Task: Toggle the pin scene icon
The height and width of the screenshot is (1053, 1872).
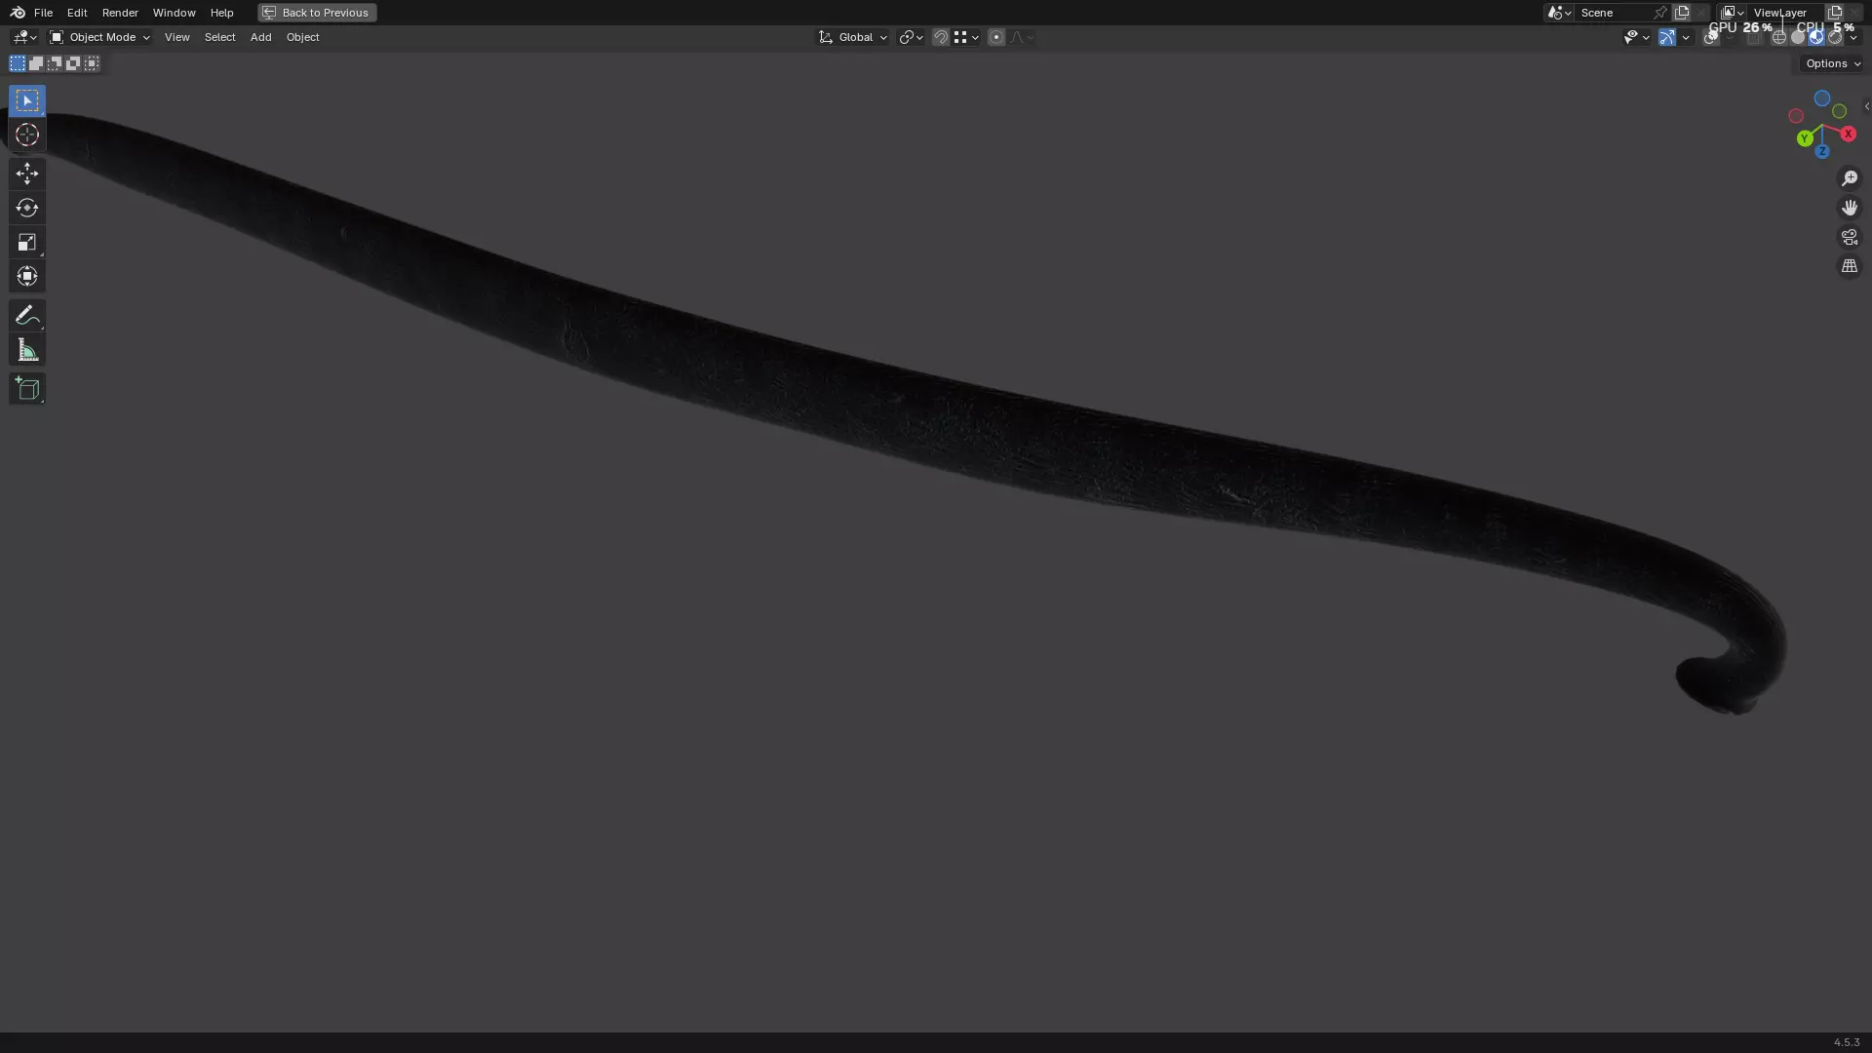Action: point(1660,13)
